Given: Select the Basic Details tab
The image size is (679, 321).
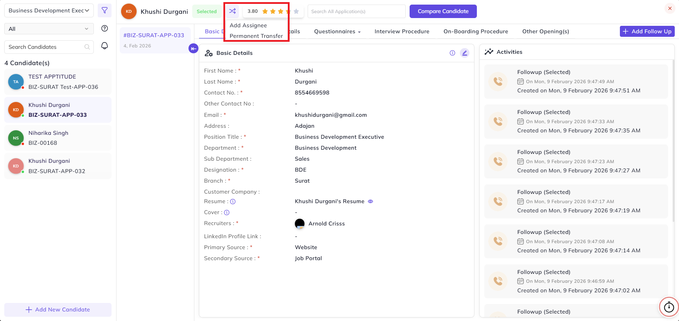Looking at the screenshot, I should click(215, 31).
